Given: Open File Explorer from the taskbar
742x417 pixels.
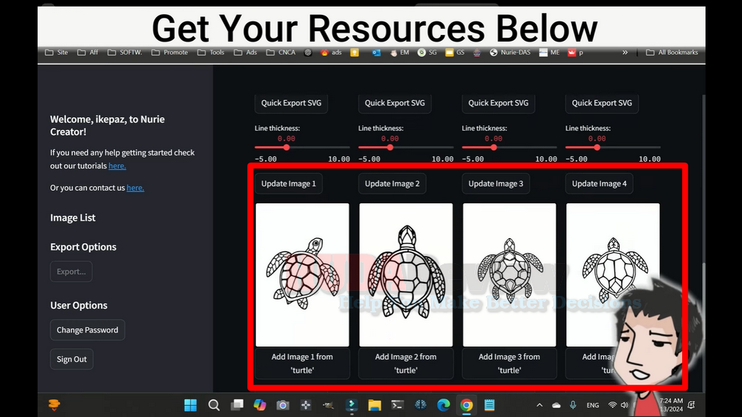Looking at the screenshot, I should (375, 405).
